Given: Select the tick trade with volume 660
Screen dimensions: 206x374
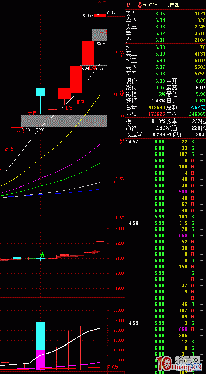Looking at the screenshot, I should coord(165,236).
